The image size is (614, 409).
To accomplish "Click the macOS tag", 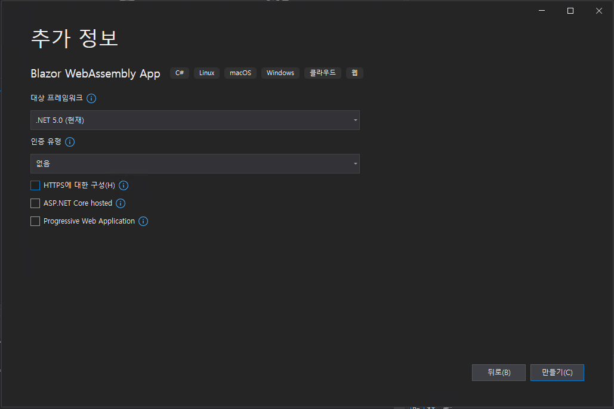I will point(240,73).
